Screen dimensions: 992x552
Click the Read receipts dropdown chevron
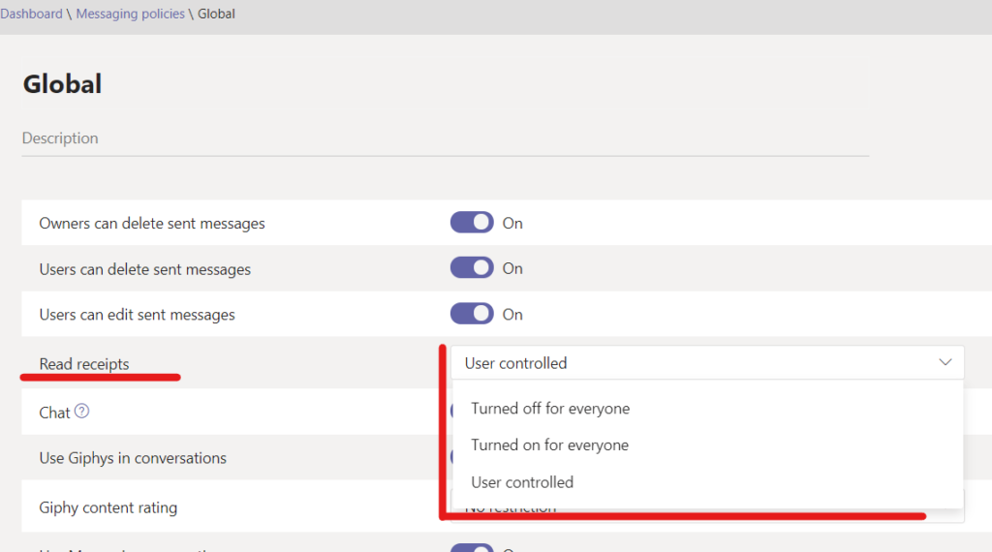tap(945, 362)
